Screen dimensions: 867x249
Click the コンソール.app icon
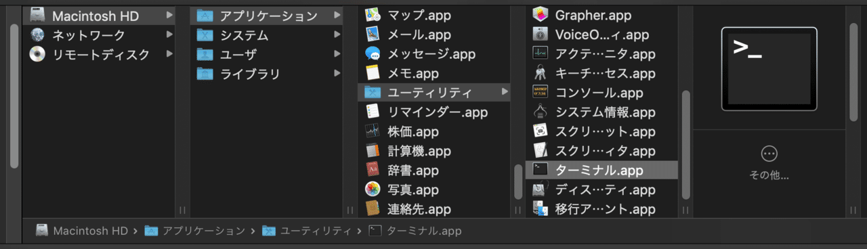click(x=540, y=92)
